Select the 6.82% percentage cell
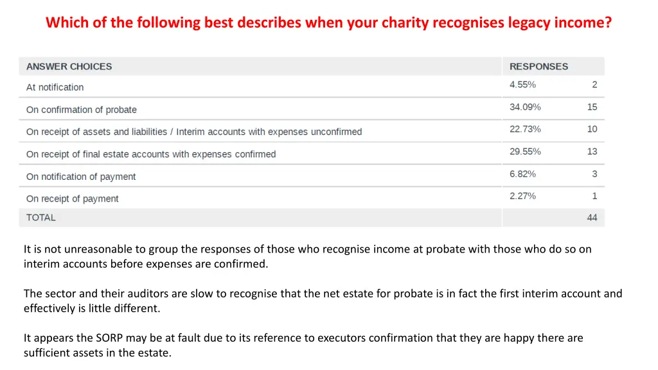Image resolution: width=658 pixels, height=370 pixels. [522, 173]
